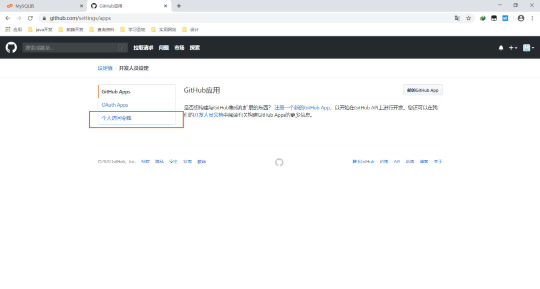Open the java开发 bookmark folder
This screenshot has width=540, height=289.
[40, 29]
